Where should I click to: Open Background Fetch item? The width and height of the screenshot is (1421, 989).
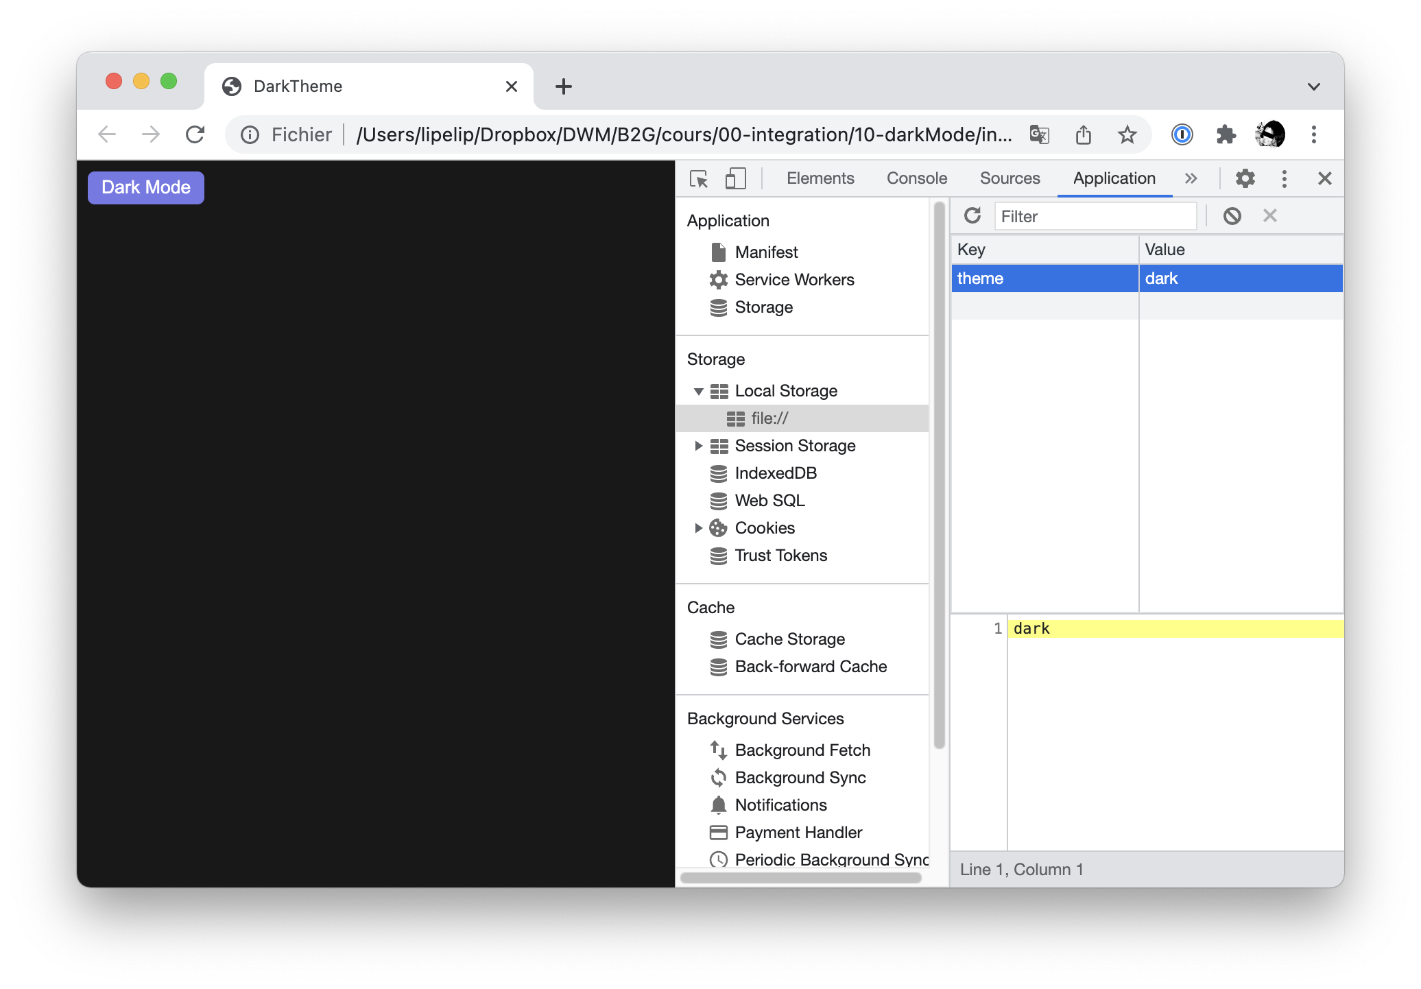click(x=802, y=750)
